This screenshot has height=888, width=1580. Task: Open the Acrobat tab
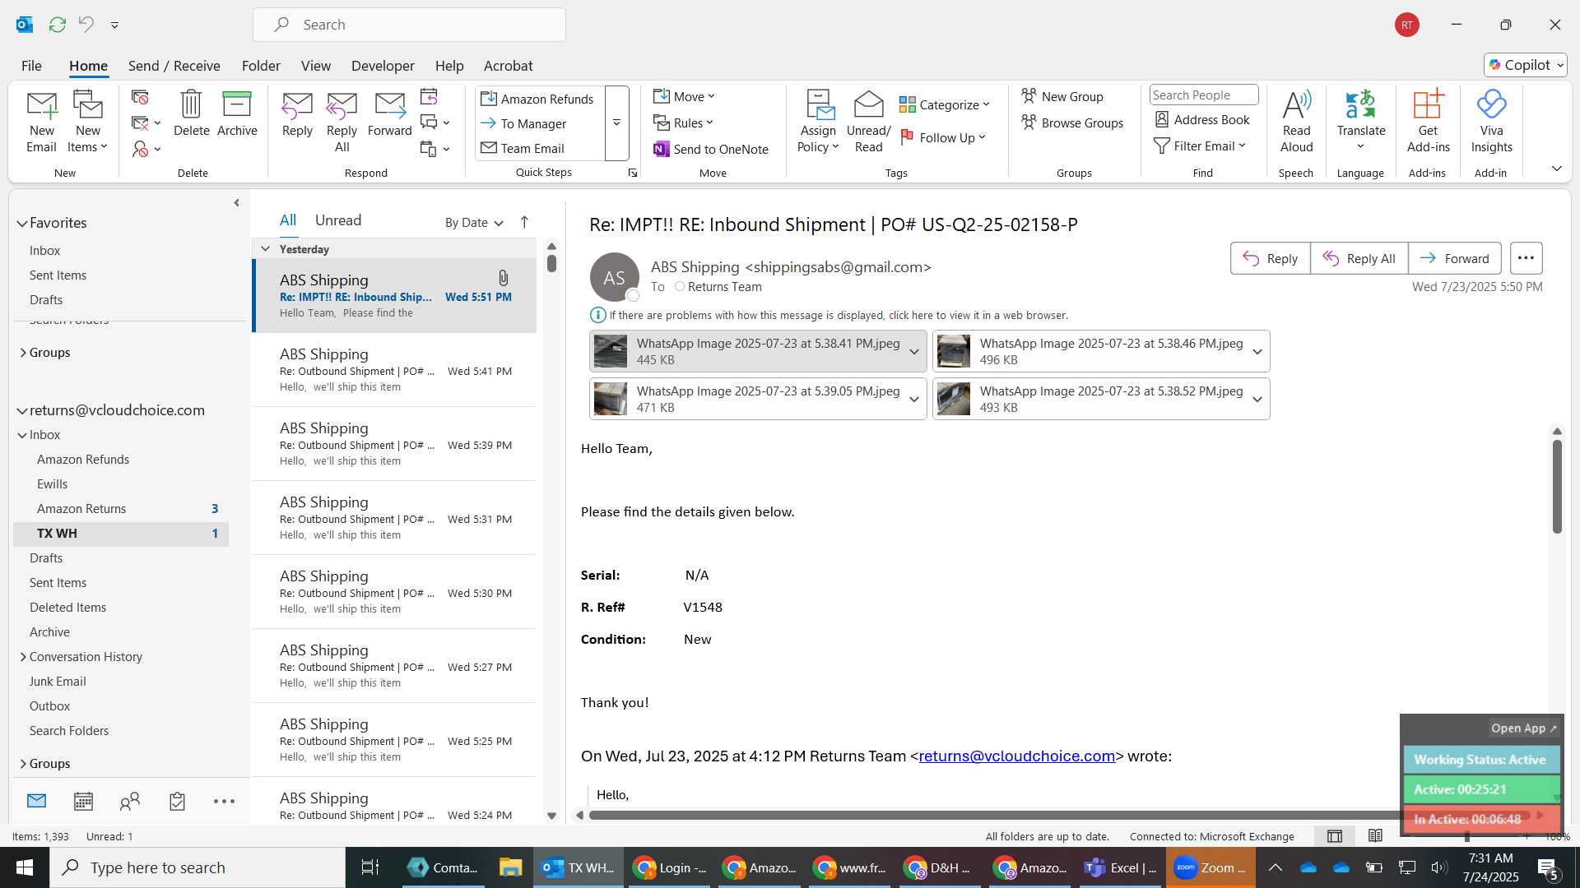tap(508, 66)
